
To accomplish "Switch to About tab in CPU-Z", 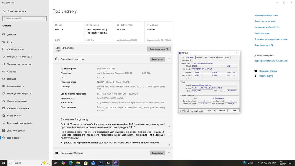I will (x=227, y=57).
